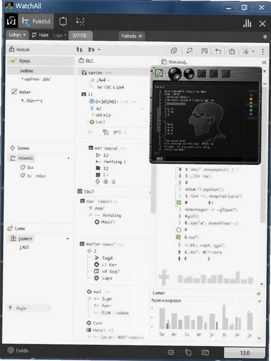Screen dimensions: 271x361
Task: Click the green square button in preview header
Action: click(x=226, y=74)
